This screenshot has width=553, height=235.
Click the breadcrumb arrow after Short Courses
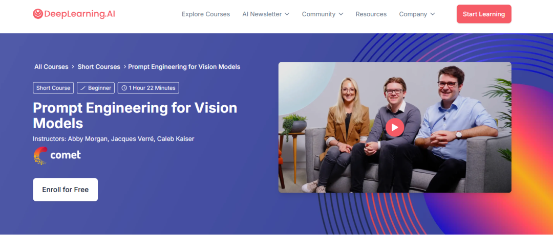[124, 67]
